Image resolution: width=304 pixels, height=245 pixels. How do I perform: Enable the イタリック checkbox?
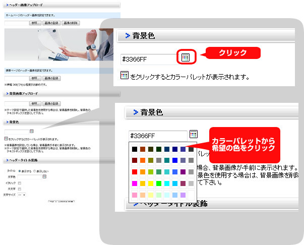pos(20,182)
